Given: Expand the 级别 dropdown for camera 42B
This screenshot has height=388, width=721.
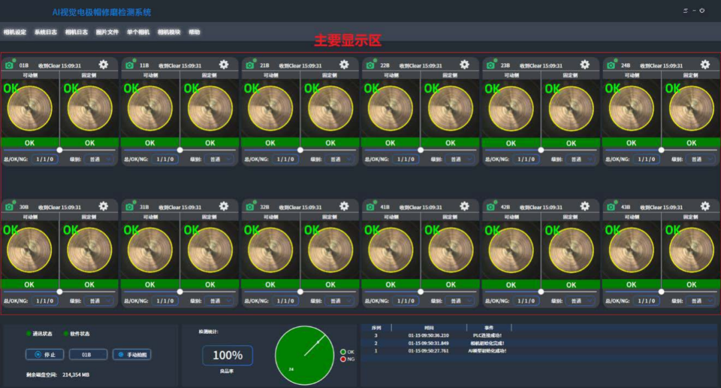Looking at the screenshot, I should (581, 301).
